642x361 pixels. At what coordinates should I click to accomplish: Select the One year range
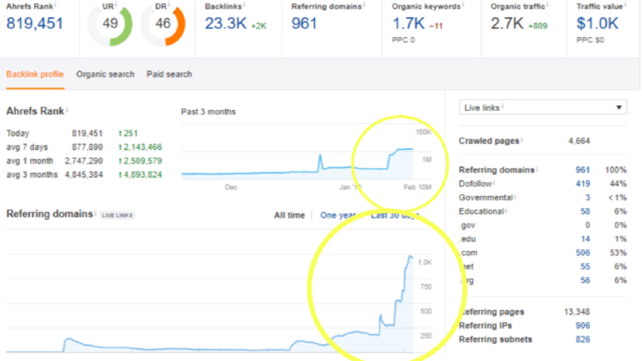coord(338,215)
